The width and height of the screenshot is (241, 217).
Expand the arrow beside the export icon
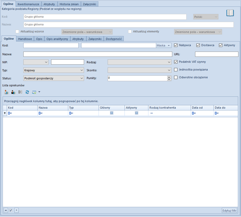pyautogui.click(x=39, y=92)
